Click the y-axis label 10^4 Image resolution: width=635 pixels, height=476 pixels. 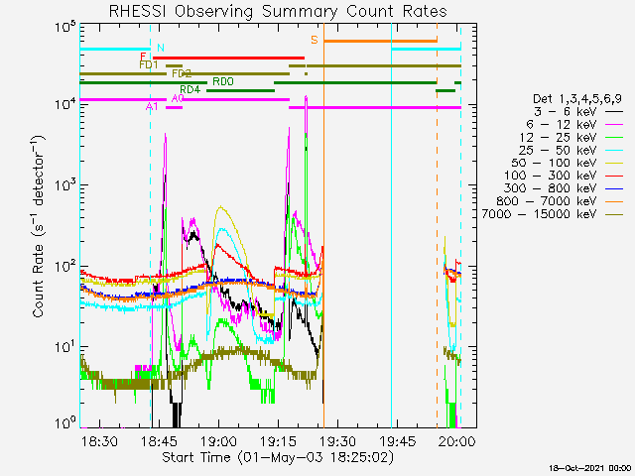(x=65, y=104)
